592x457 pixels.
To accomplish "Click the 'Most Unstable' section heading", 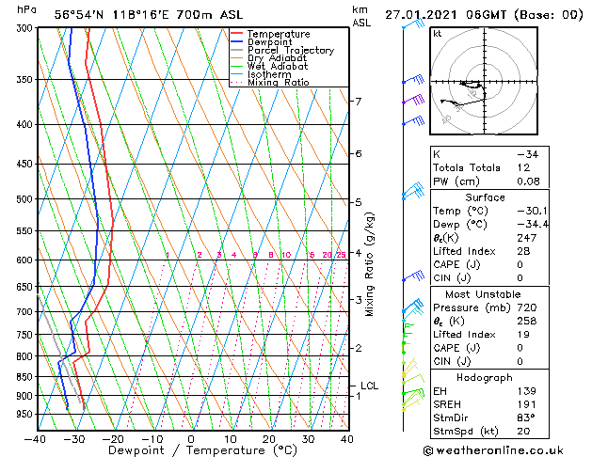I will [483, 294].
